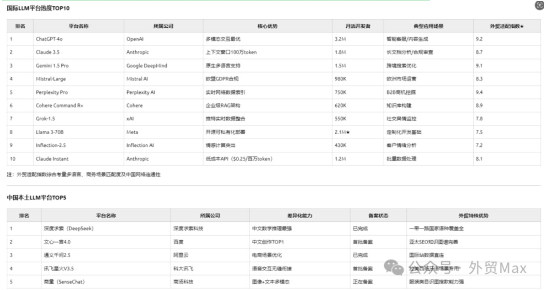Screen dimensions: 546x290
Task: Click the text recognition scan icon
Action: 539,5
